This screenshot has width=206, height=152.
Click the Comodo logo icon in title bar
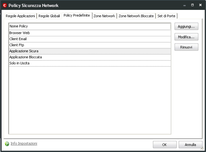coord(5,5)
